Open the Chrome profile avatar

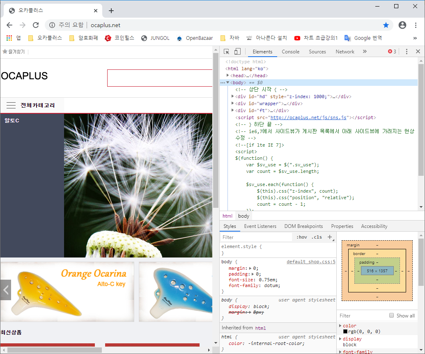(402, 25)
